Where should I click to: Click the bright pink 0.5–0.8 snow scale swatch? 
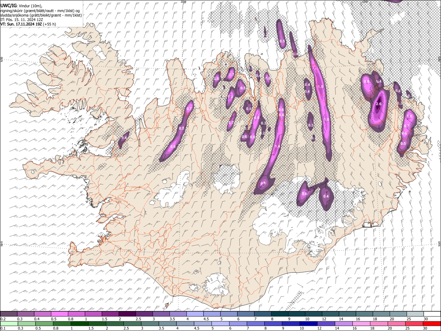59,314
